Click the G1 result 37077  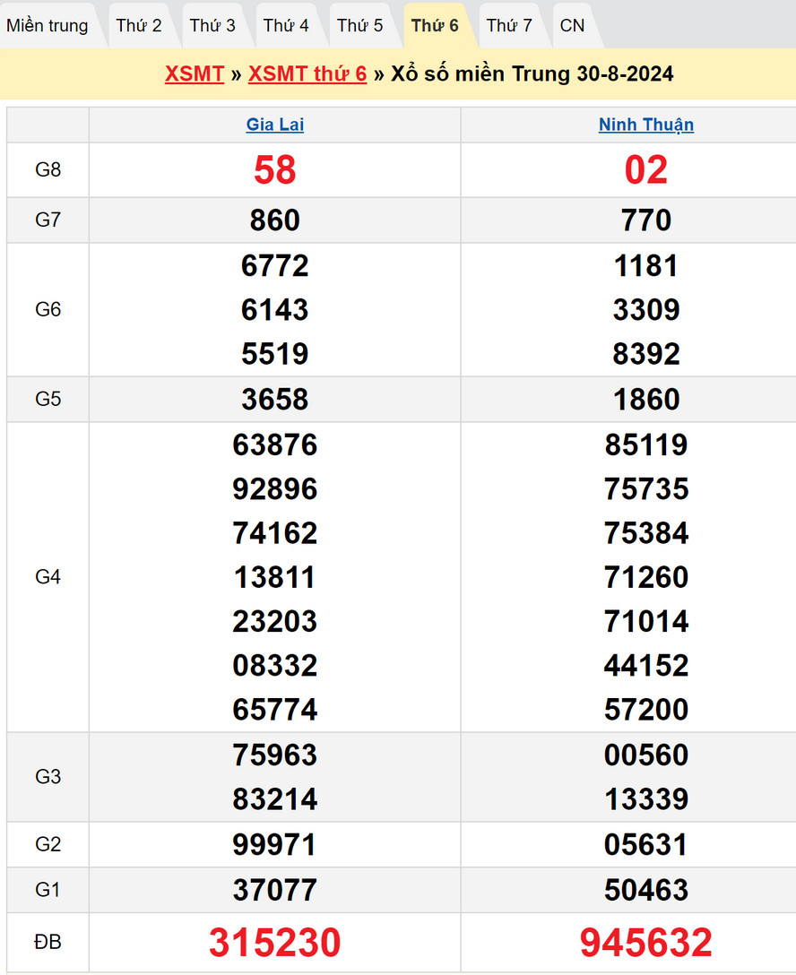[275, 890]
